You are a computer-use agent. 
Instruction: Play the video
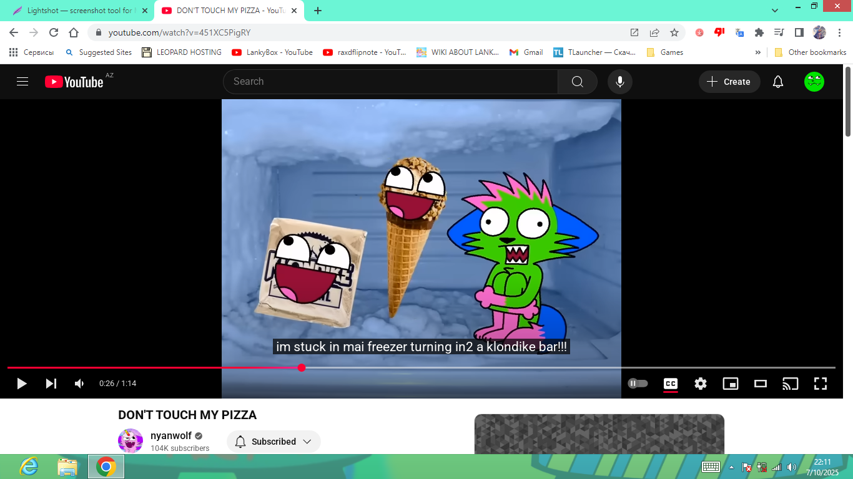22,384
